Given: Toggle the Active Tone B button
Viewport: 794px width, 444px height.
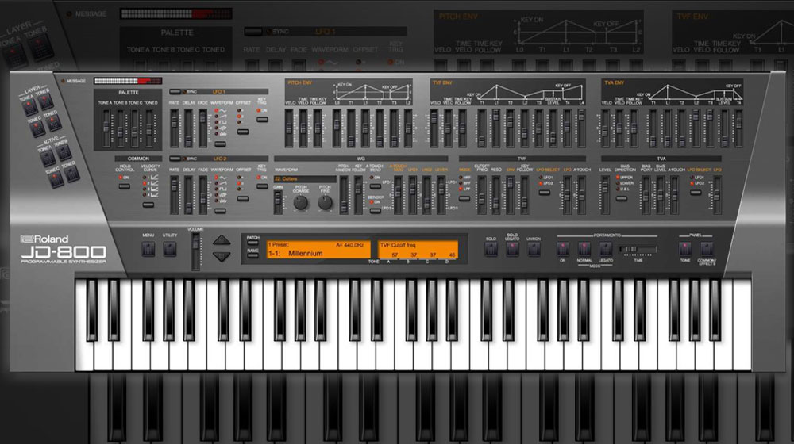Looking at the screenshot, I should (x=64, y=152).
